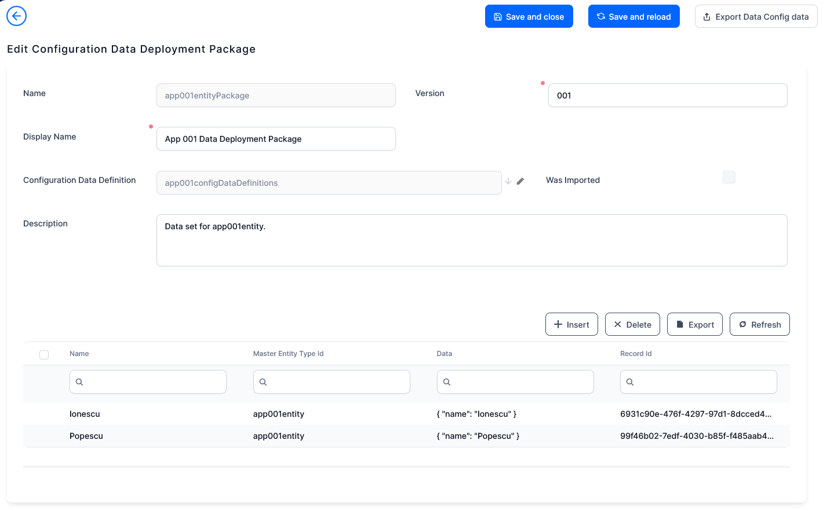
Task: Click the Display Name text field
Action: pyautogui.click(x=276, y=139)
